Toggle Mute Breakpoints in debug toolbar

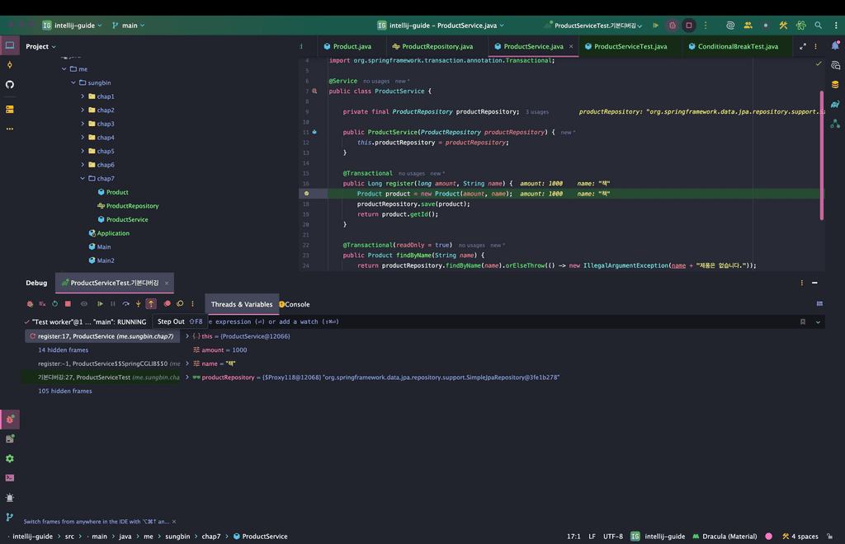tap(180, 304)
